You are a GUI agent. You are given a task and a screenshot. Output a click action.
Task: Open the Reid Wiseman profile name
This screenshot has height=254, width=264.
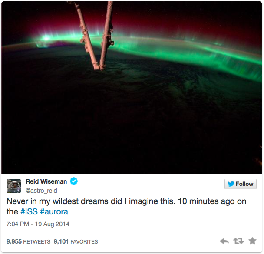(46, 181)
